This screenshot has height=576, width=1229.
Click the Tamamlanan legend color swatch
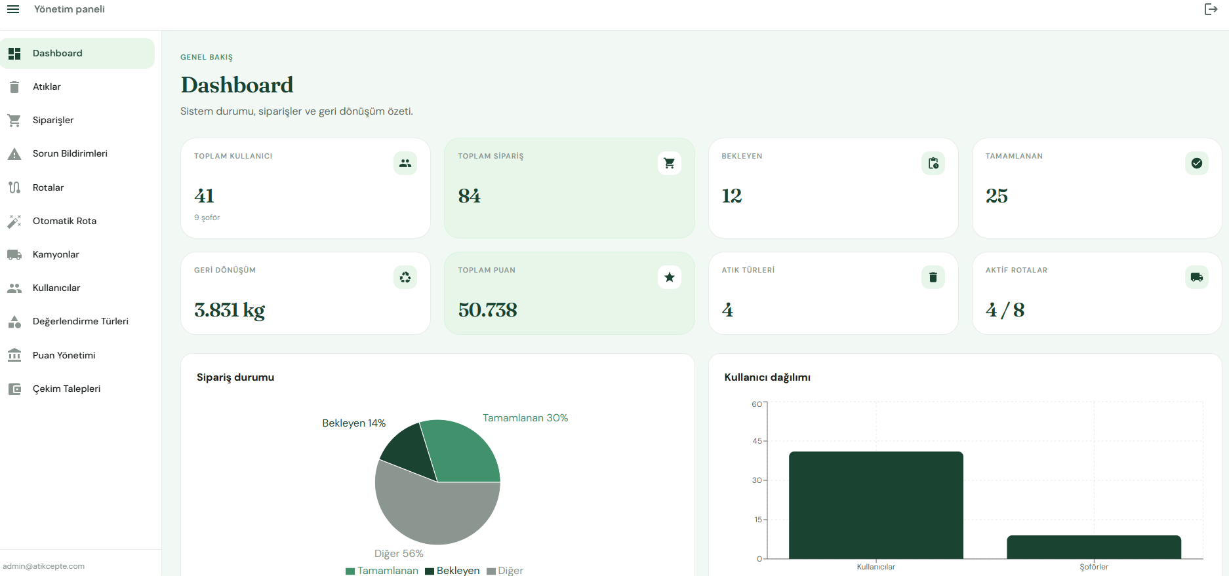(350, 571)
